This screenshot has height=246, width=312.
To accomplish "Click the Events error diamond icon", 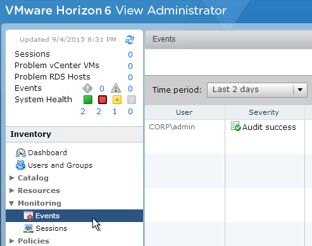I will pyautogui.click(x=87, y=88).
